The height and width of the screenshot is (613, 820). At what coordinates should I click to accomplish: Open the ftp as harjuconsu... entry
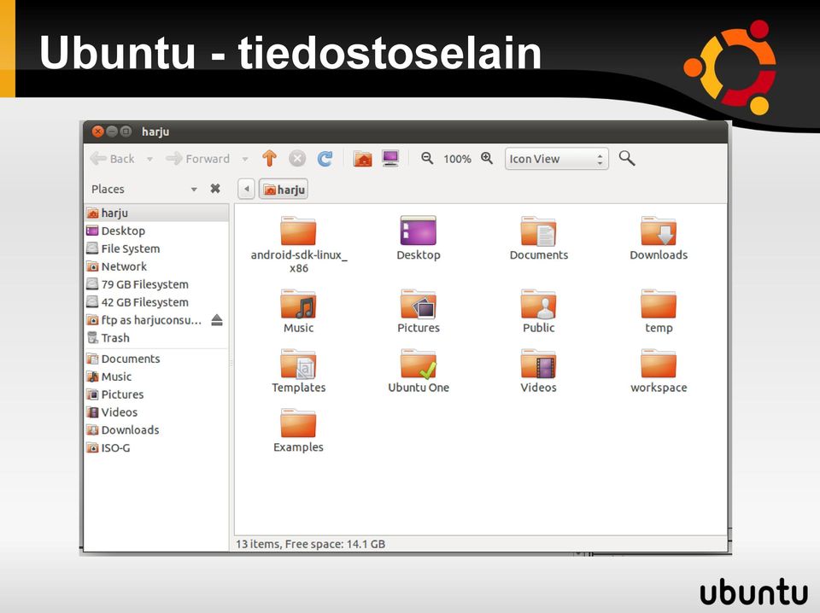tap(146, 320)
